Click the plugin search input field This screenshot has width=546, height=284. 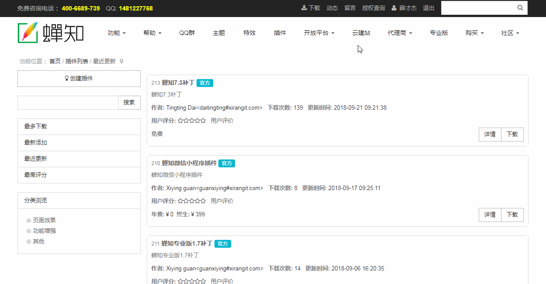pyautogui.click(x=68, y=103)
